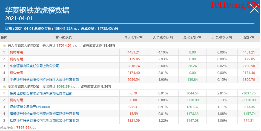Click the 排序 column header

click(4, 38)
